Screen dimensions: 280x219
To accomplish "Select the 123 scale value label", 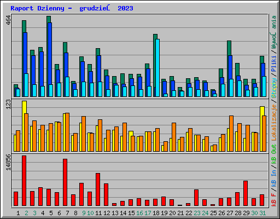I will [8, 104].
